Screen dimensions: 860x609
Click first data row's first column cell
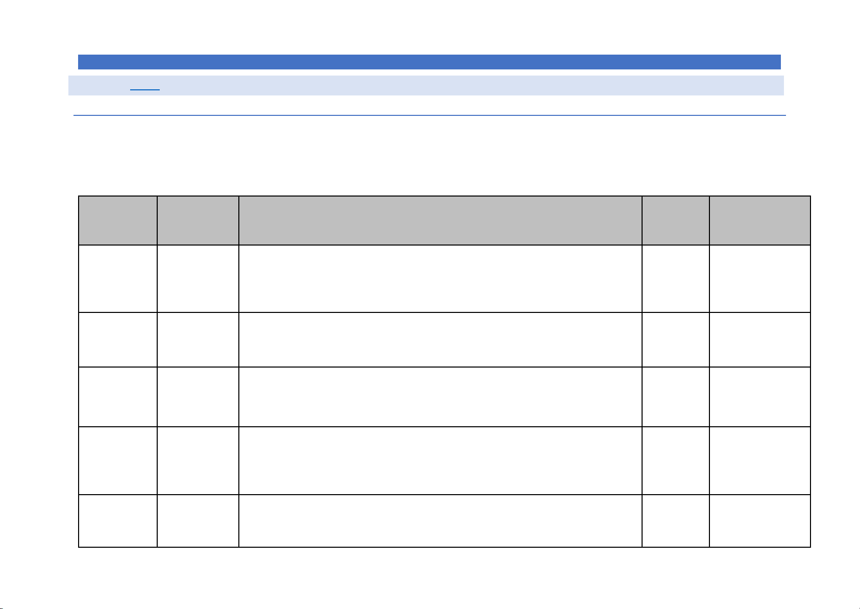tap(117, 279)
